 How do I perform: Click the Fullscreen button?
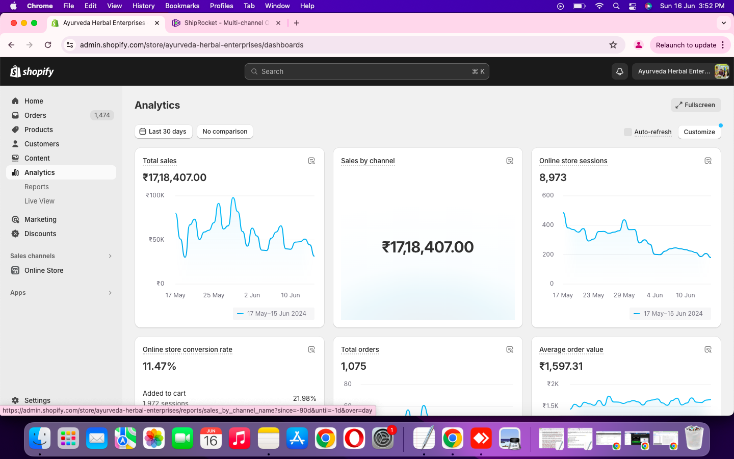pyautogui.click(x=695, y=105)
